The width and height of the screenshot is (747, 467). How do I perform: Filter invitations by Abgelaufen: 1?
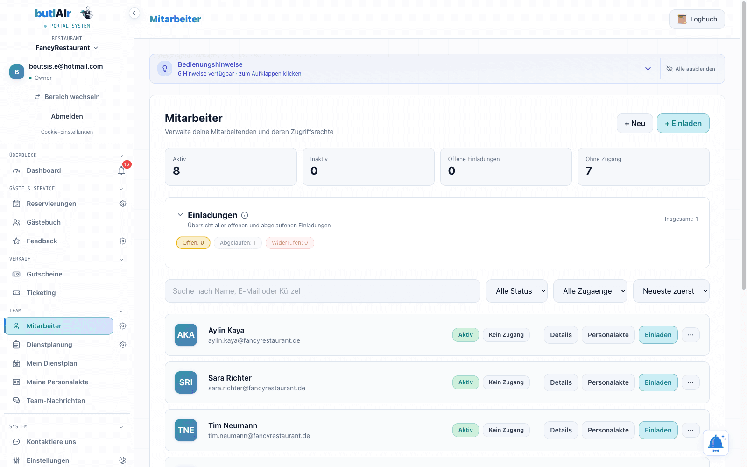(238, 243)
